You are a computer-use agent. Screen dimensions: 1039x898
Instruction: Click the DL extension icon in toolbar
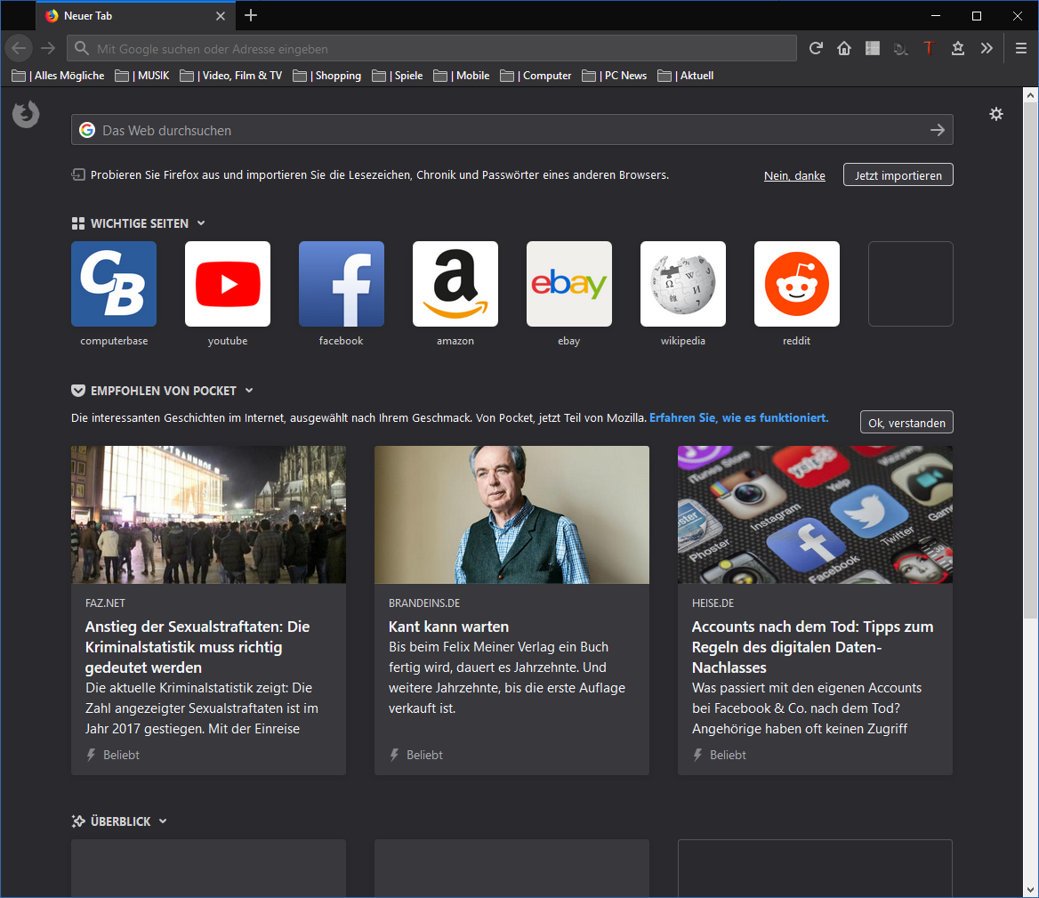coord(900,48)
